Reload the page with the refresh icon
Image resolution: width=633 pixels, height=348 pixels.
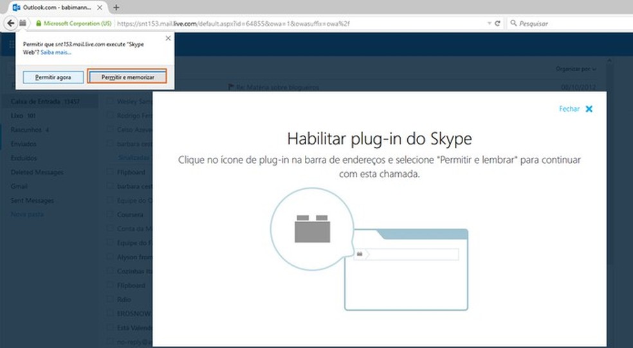point(497,23)
